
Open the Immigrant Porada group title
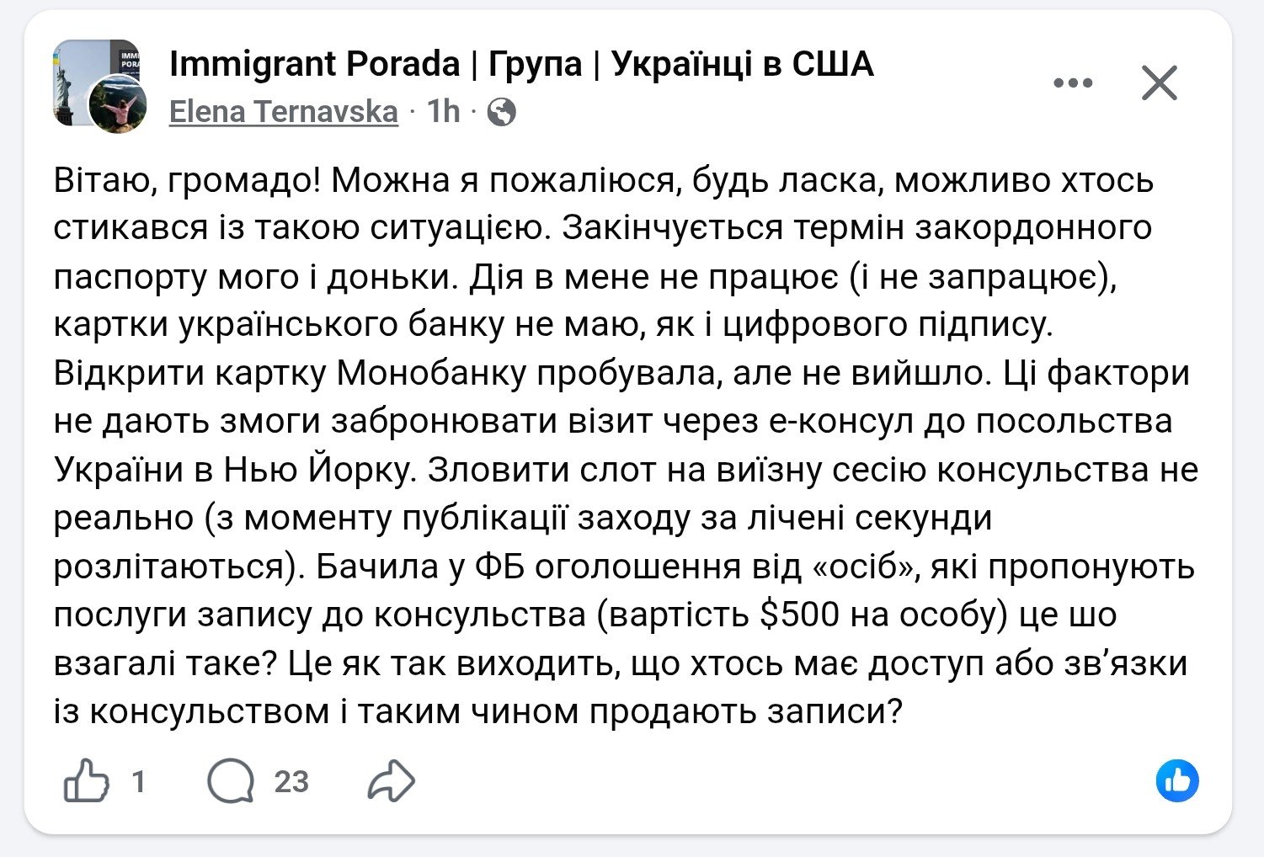click(x=520, y=64)
